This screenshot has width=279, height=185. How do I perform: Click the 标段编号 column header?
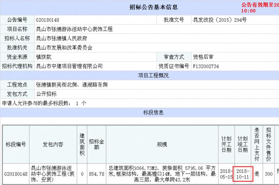tap(16, 144)
